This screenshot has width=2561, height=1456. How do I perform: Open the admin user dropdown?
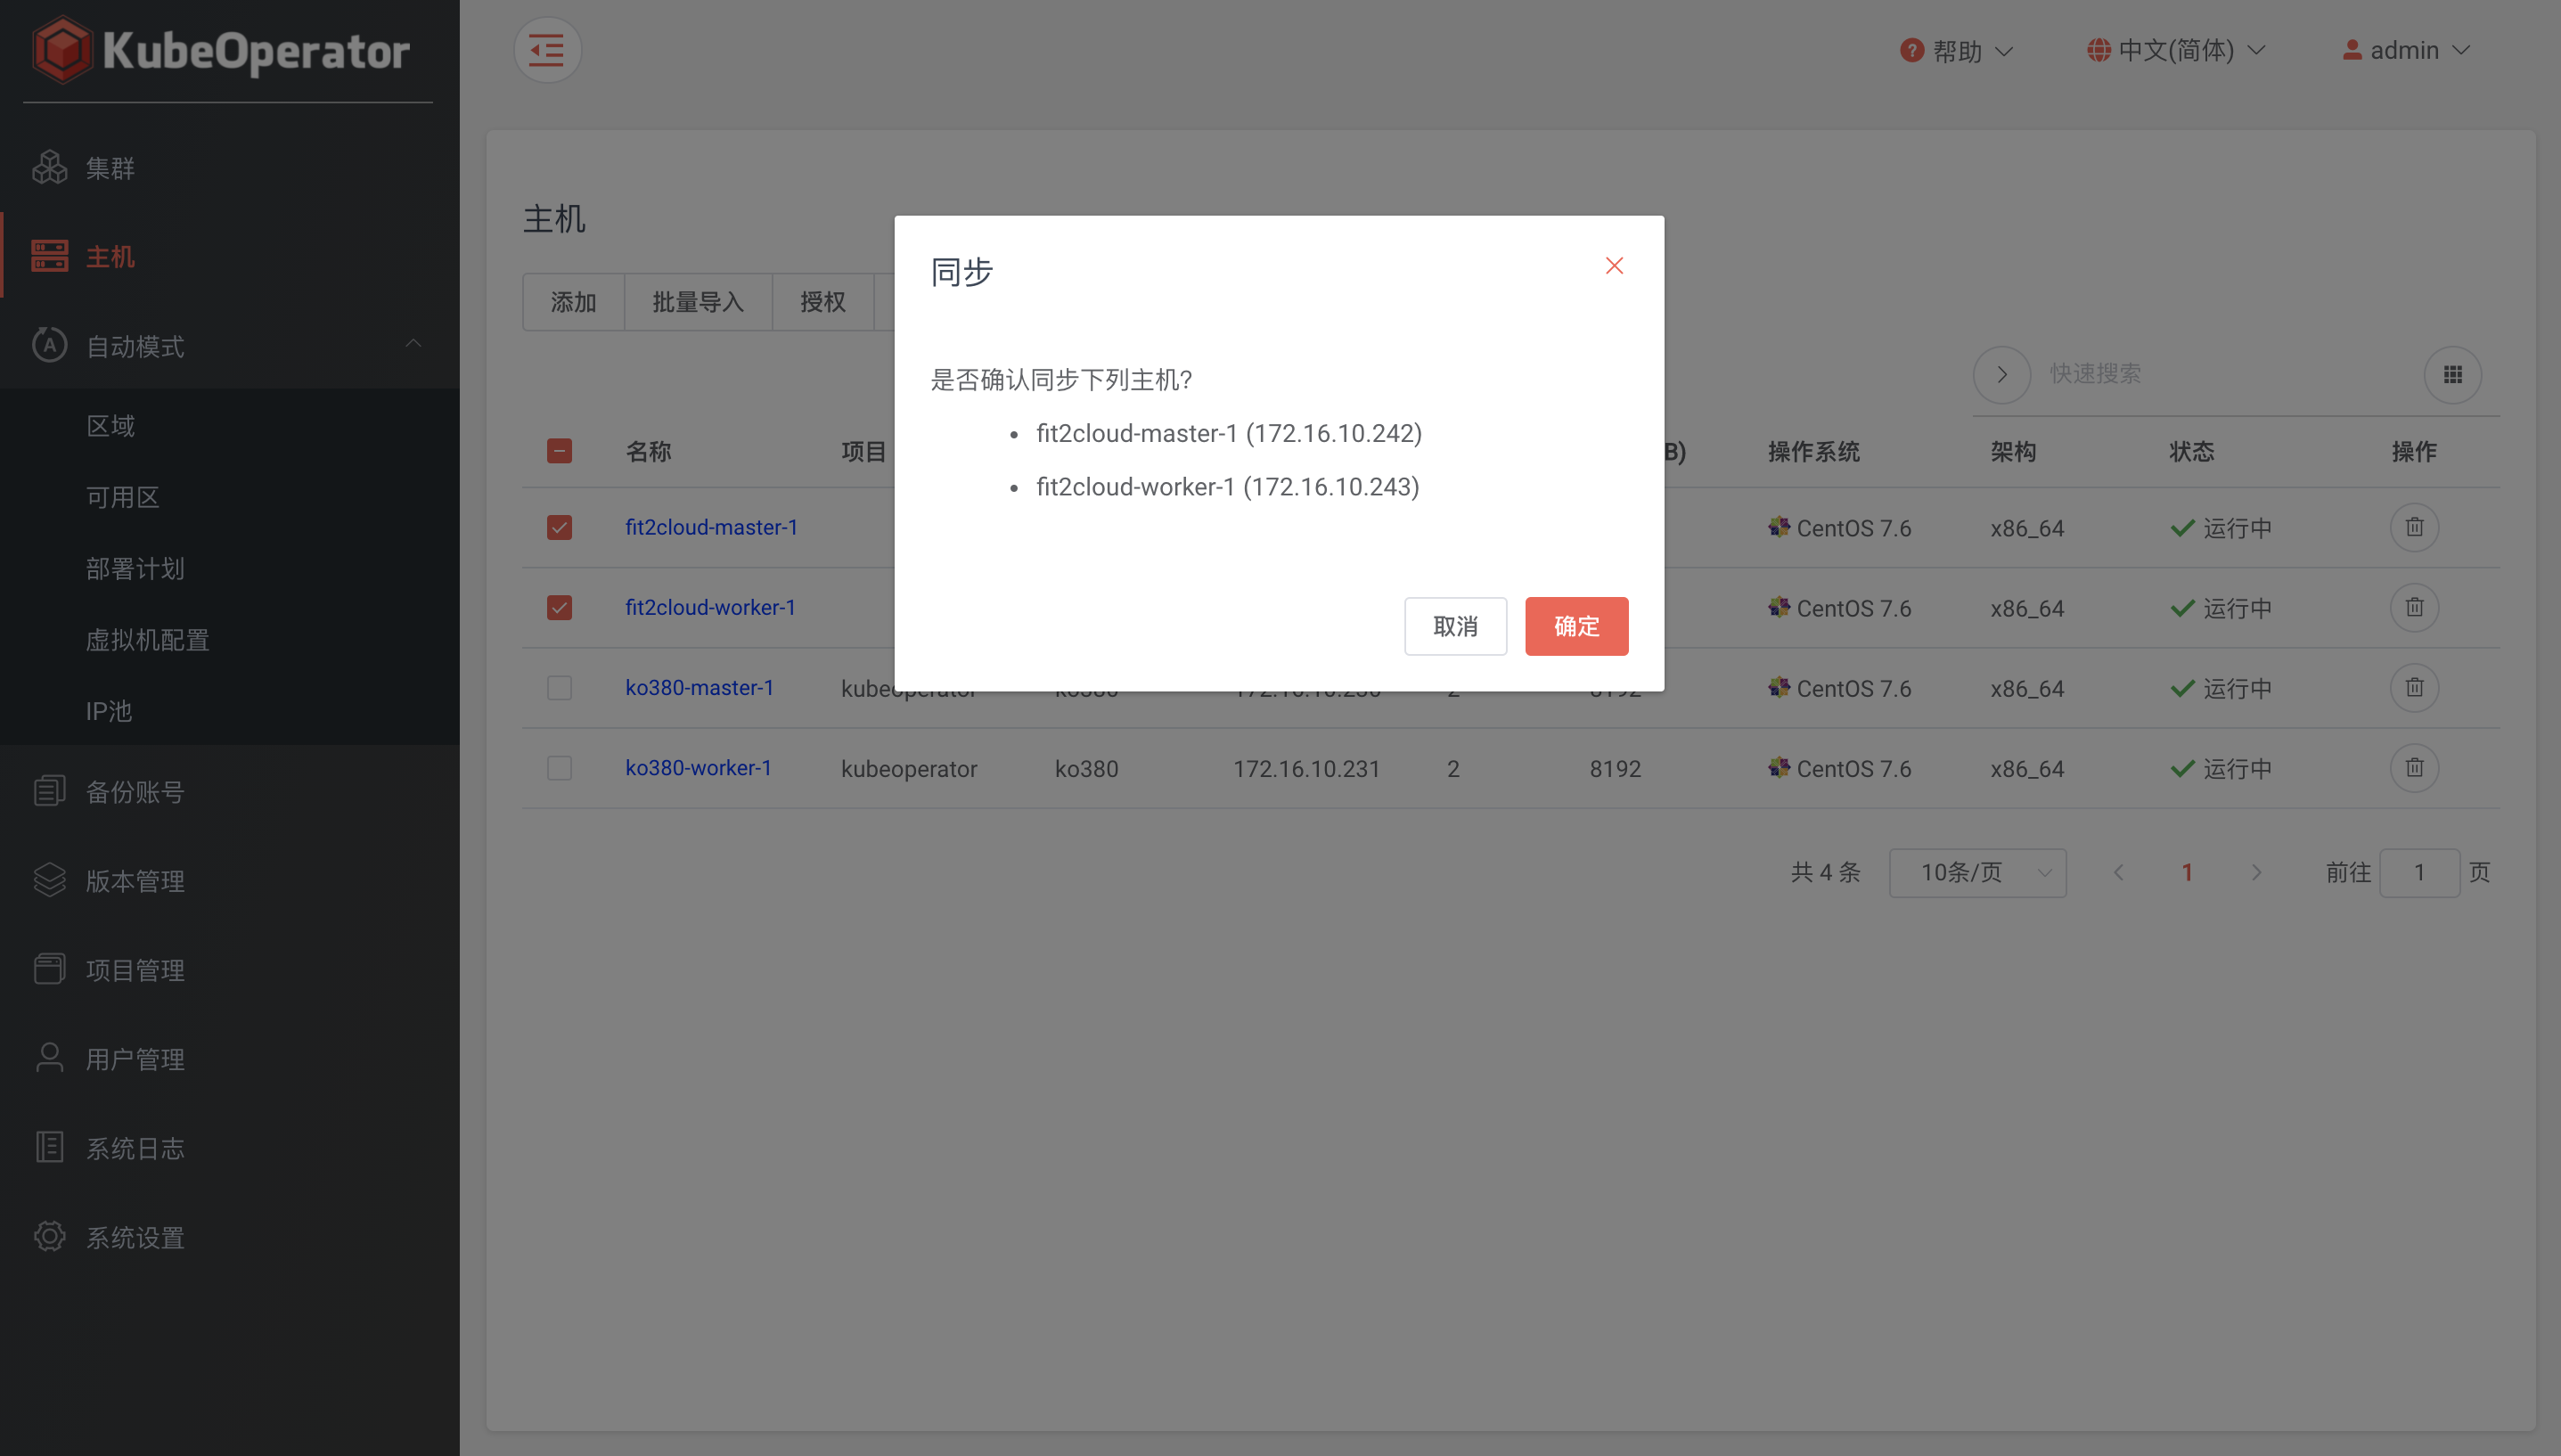2406,50
